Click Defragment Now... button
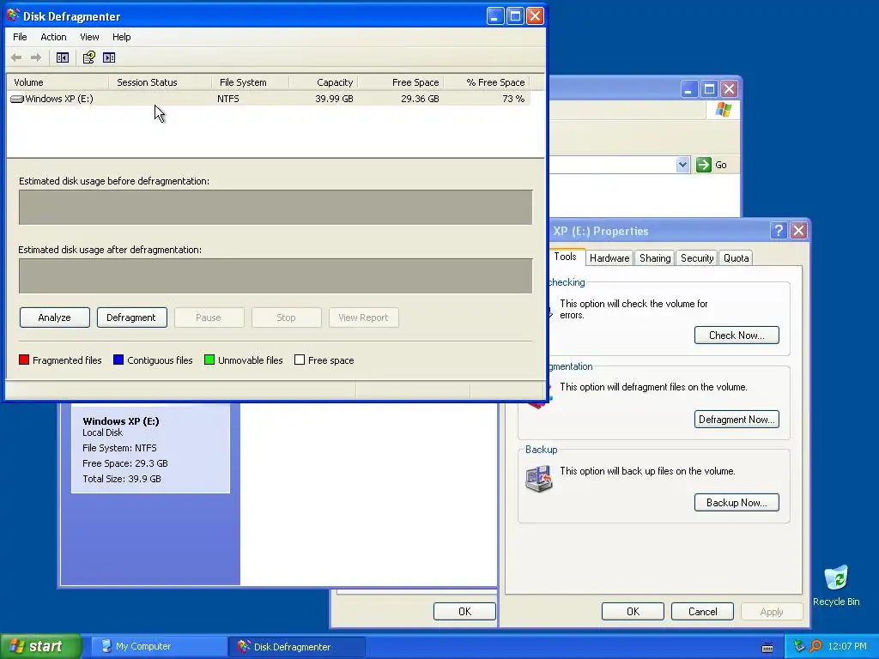Viewport: 879px width, 659px height. (x=737, y=419)
